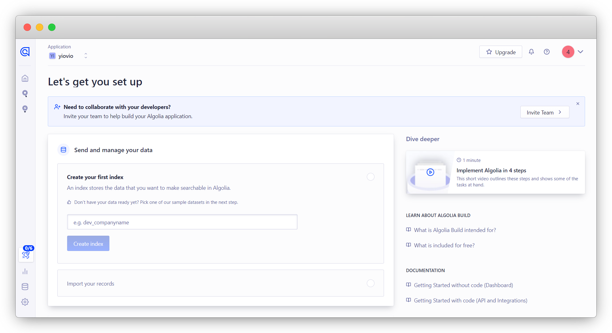
Task: Click the Upgrade button
Action: [x=500, y=52]
